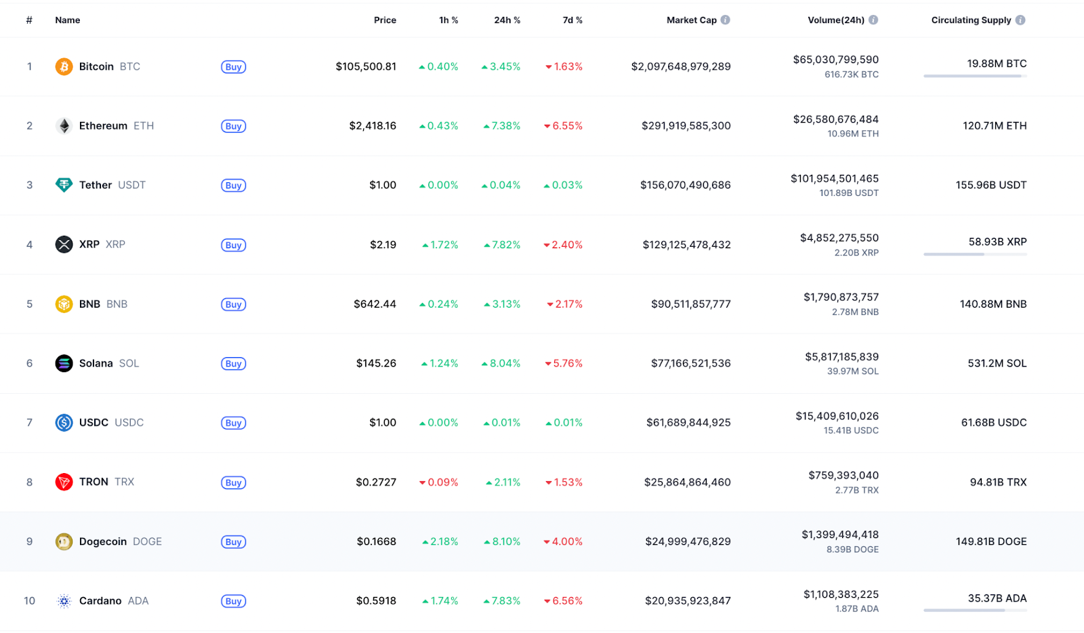Sort by the Name column header
Viewport: 1084px width, 633px height.
tap(68, 20)
